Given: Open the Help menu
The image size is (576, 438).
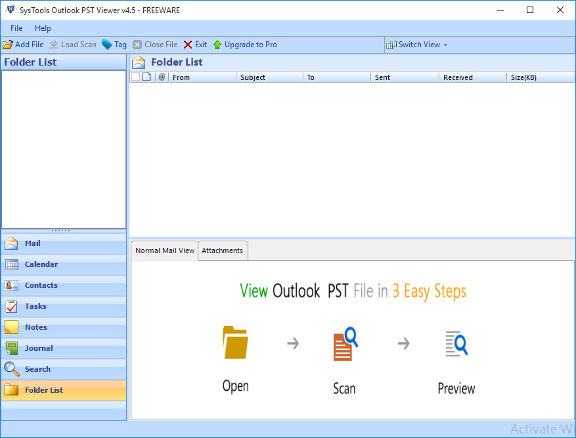Looking at the screenshot, I should pos(43,28).
